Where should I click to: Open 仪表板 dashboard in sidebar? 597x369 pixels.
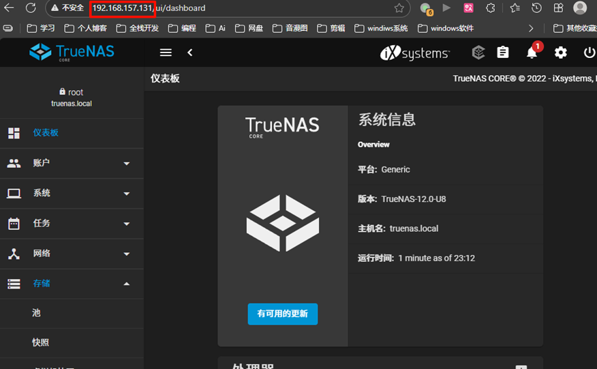click(x=72, y=132)
